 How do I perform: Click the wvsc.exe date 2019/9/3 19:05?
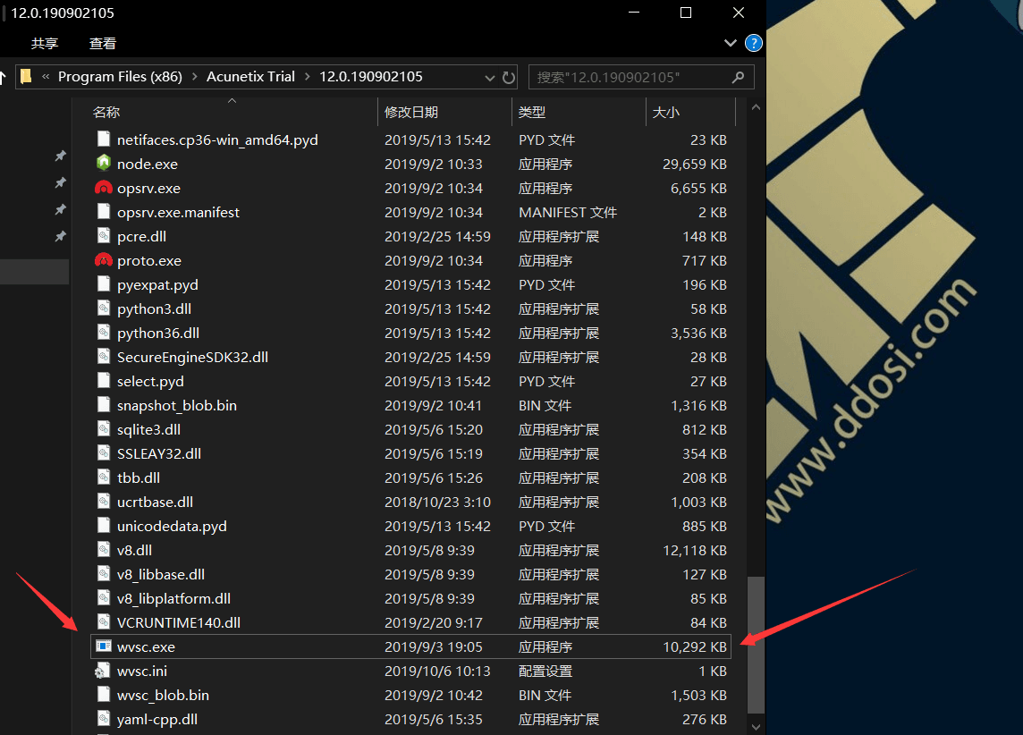tap(433, 646)
